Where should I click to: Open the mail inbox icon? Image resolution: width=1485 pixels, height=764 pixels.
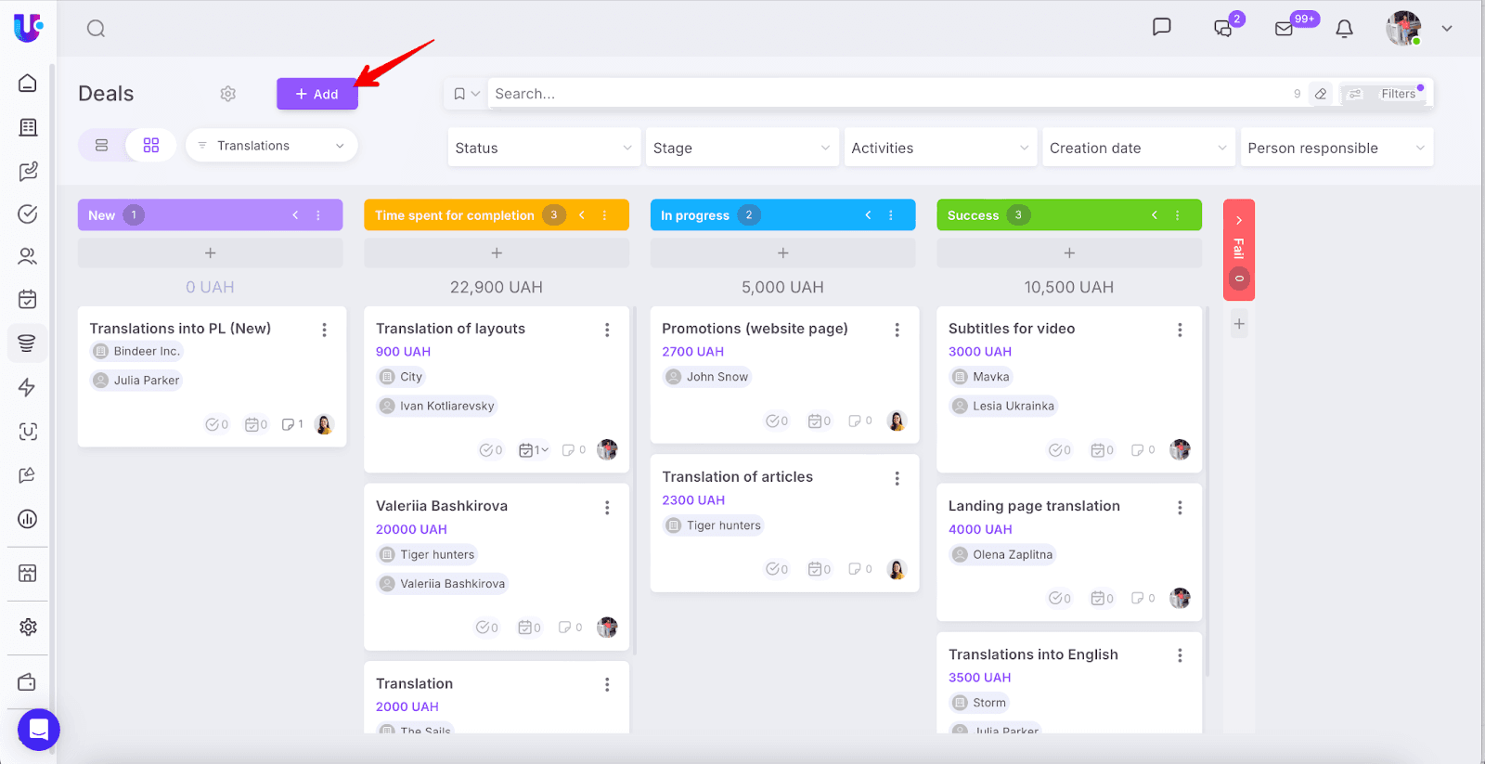[x=1284, y=29]
